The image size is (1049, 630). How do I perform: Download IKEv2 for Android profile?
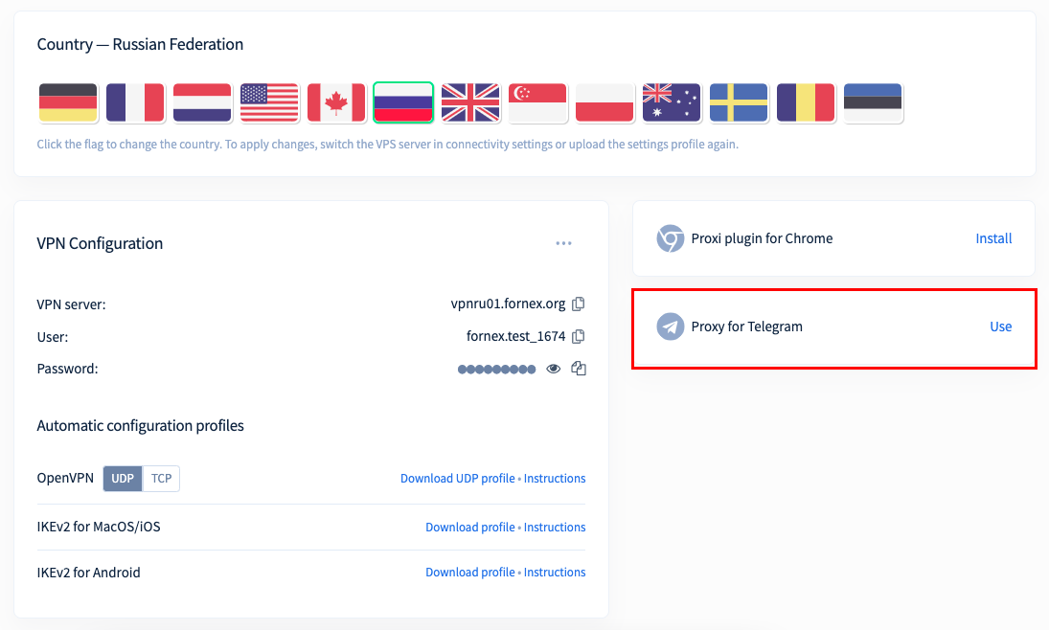pos(470,572)
